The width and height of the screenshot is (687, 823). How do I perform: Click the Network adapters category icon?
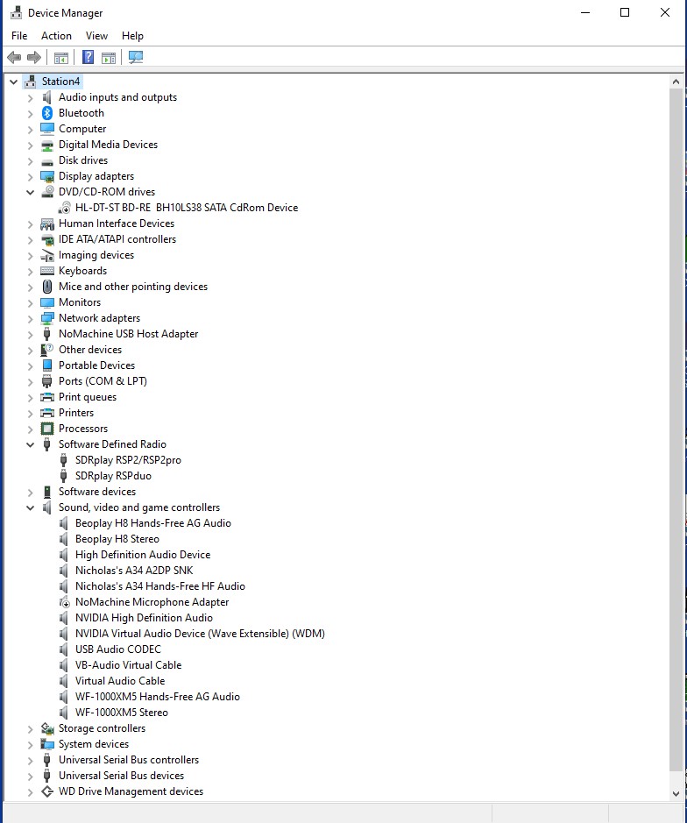coord(47,318)
